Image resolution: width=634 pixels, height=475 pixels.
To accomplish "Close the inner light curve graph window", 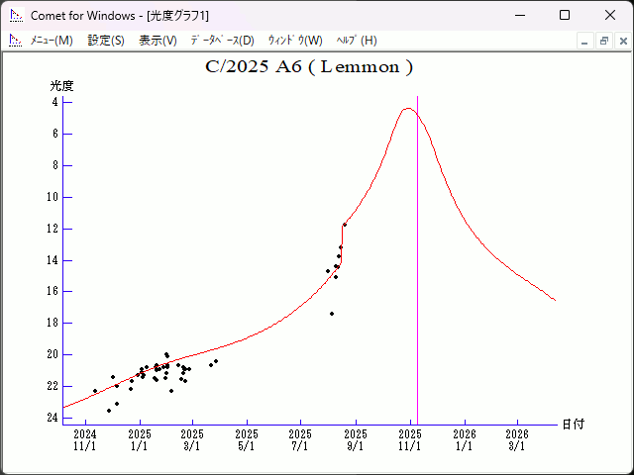I will coord(621,41).
